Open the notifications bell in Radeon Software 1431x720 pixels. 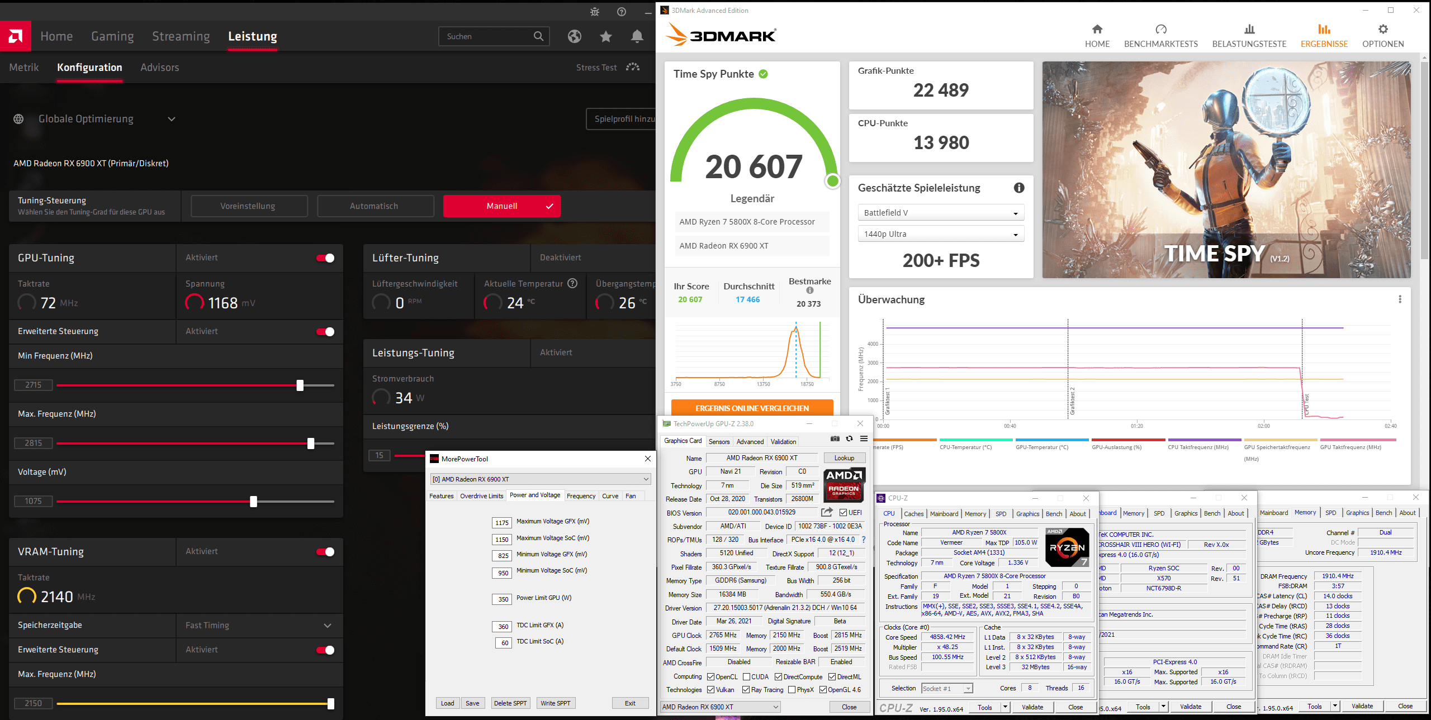tap(637, 36)
